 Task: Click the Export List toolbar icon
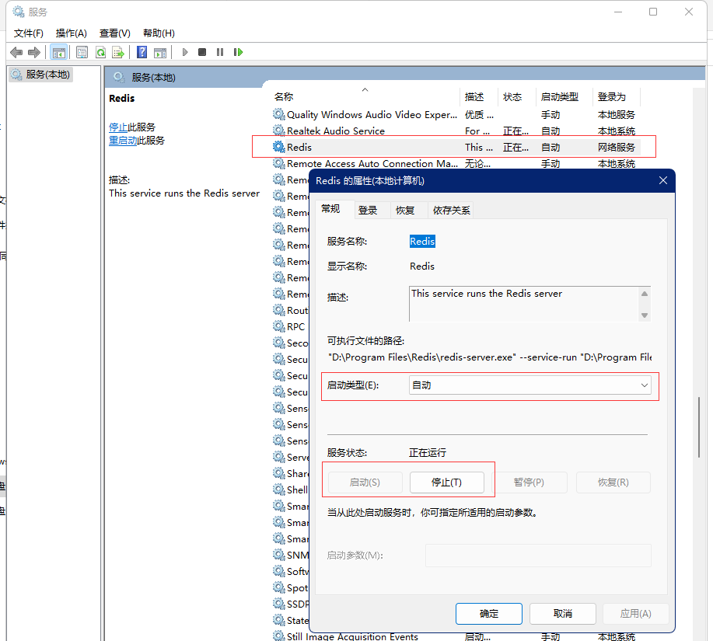118,52
